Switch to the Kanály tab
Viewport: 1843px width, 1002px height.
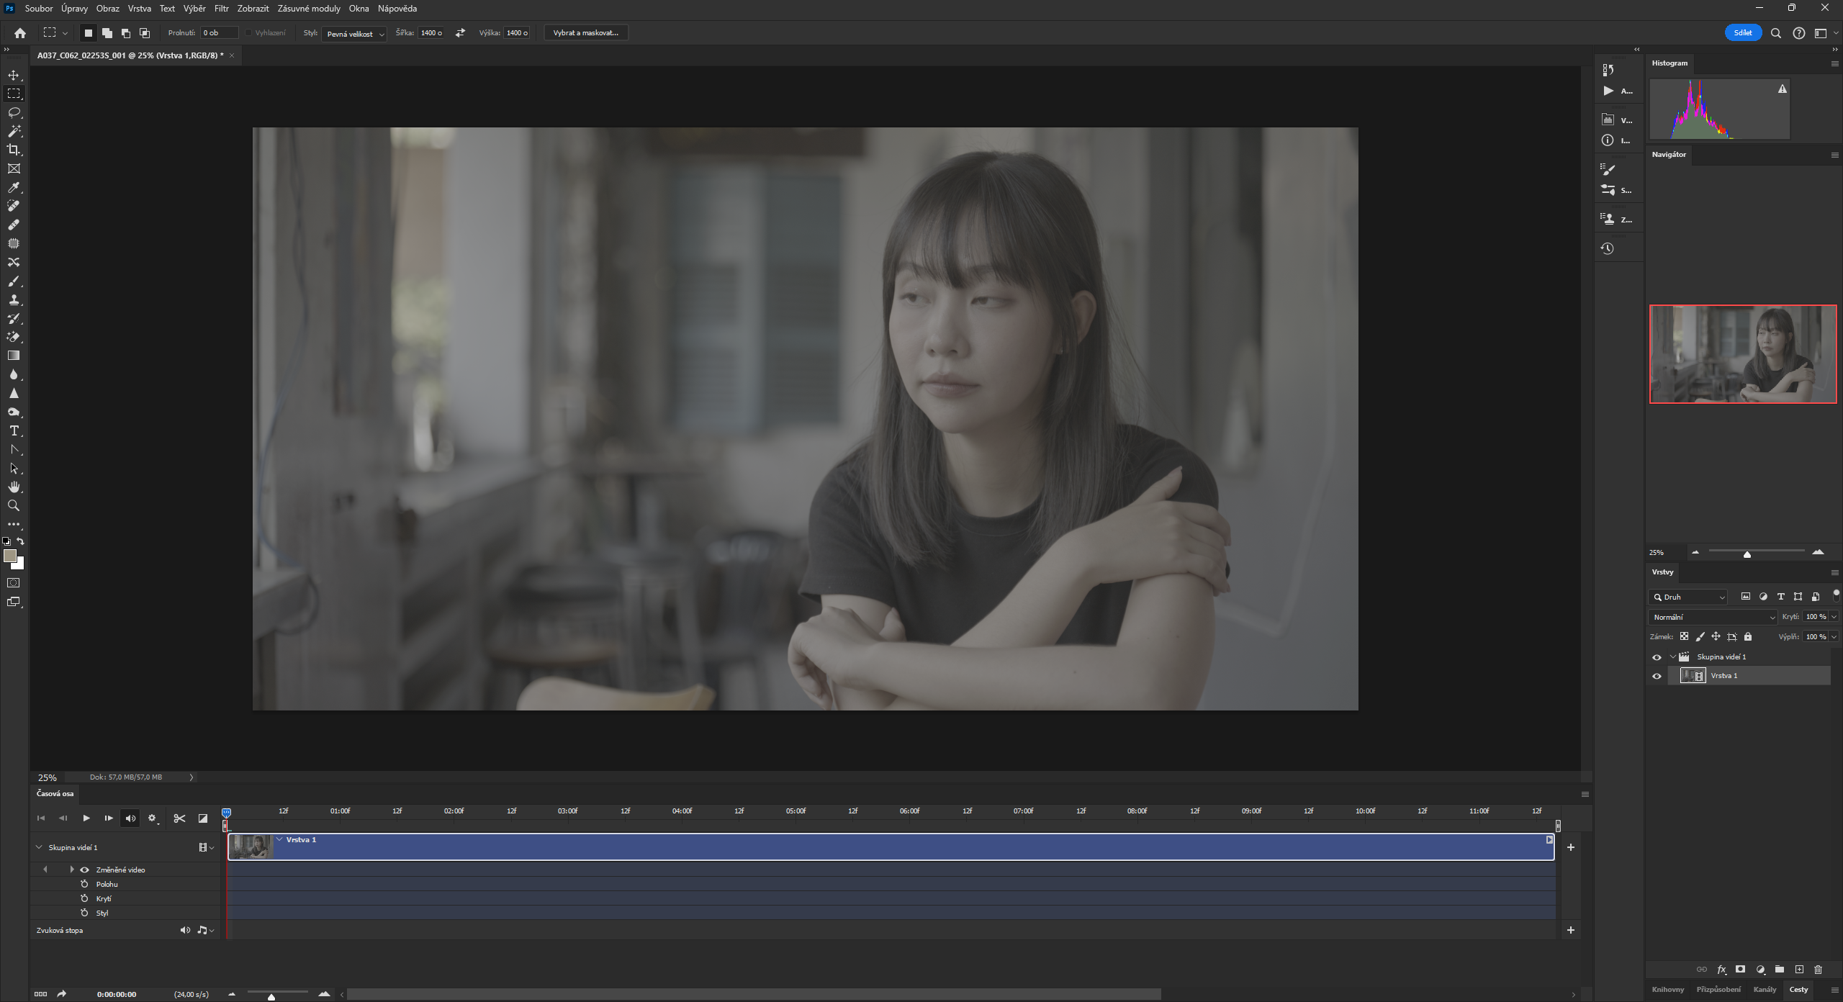(1764, 989)
